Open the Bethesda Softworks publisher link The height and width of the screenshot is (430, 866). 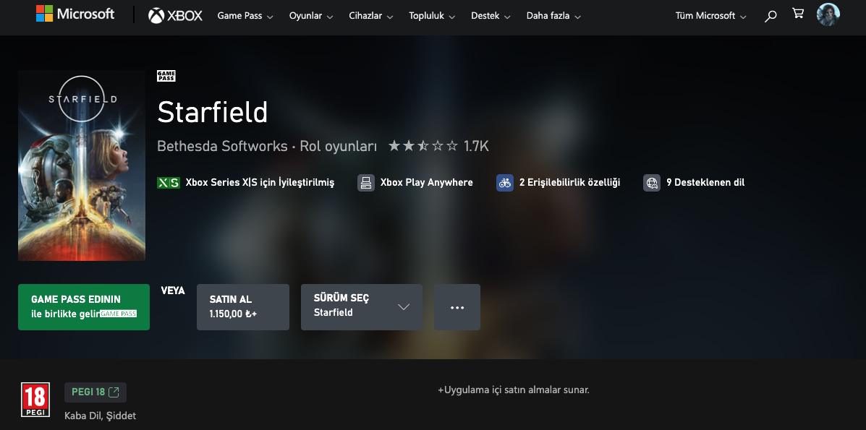(x=223, y=146)
